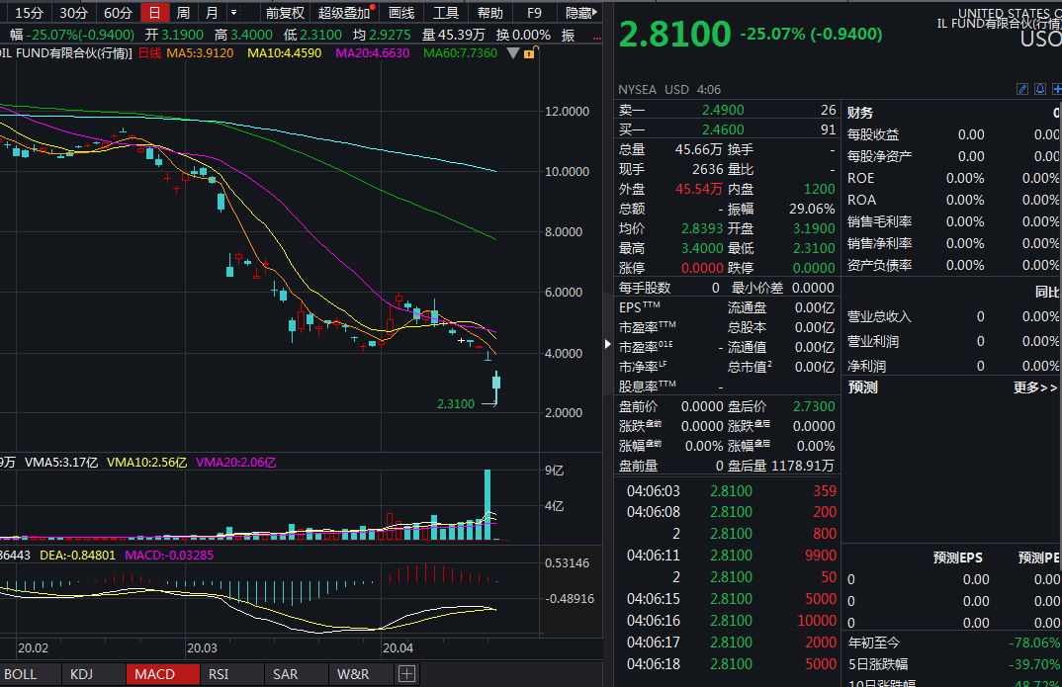The image size is (1062, 687).
Task: Click the pencil note icon
Action: point(1023,89)
